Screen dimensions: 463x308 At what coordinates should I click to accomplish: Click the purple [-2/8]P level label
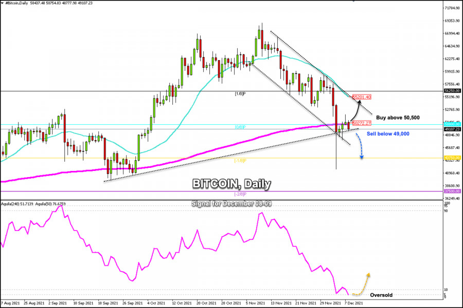[x=240, y=194]
